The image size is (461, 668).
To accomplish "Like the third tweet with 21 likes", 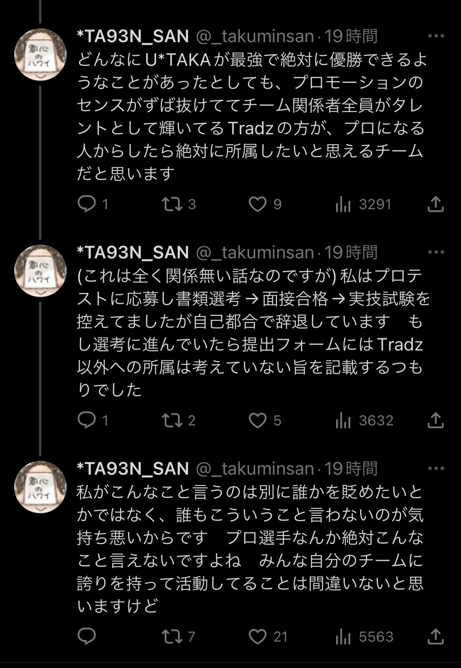I will tap(258, 636).
